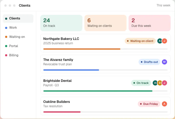Open Brightside Dental client title
The height and width of the screenshot is (119, 175).
pos(57,81)
